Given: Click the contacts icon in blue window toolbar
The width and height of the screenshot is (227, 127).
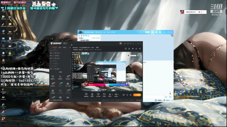Looking at the screenshot, I should (79, 36).
